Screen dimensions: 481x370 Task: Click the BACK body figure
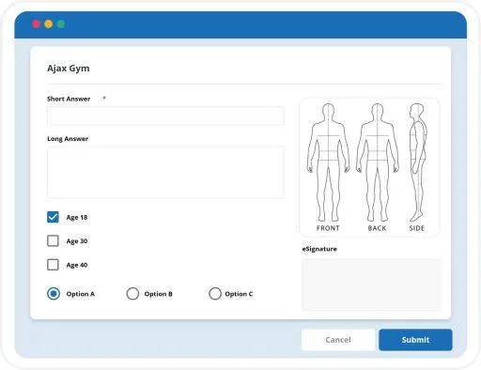pos(378,162)
